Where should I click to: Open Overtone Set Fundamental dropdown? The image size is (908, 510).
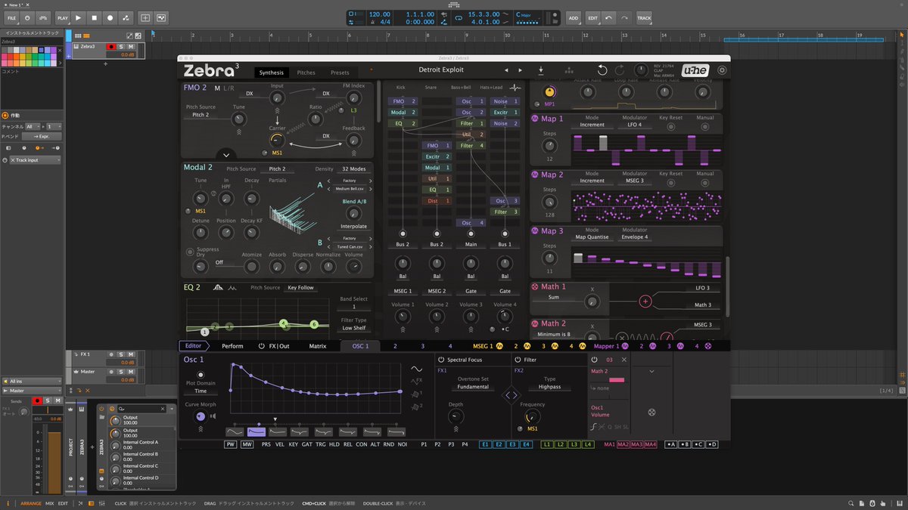473,387
